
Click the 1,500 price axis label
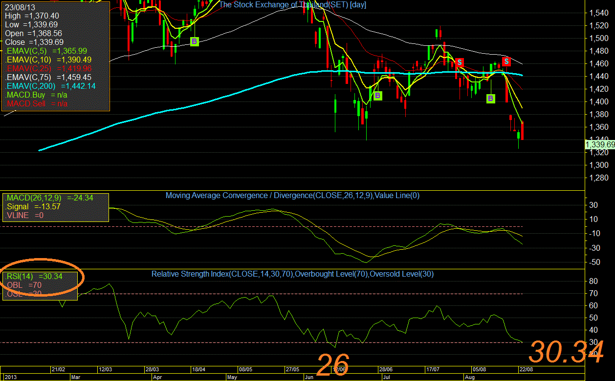coord(598,38)
